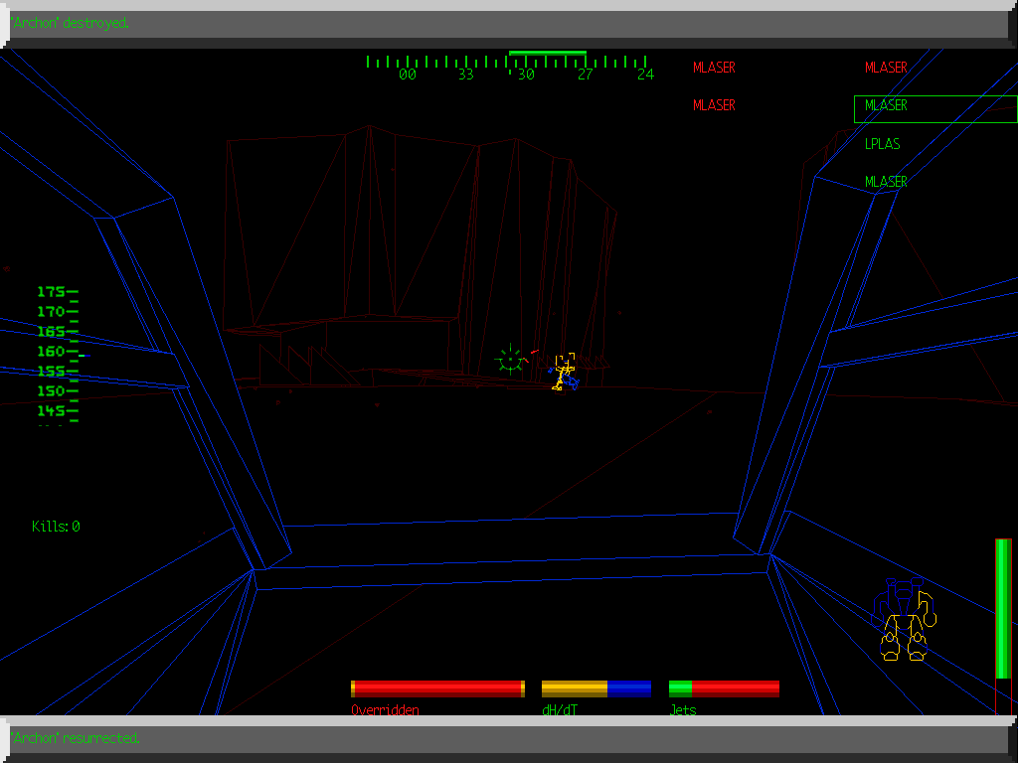Select top red MLASER in right weapon column
This screenshot has width=1018, height=763.
886,68
